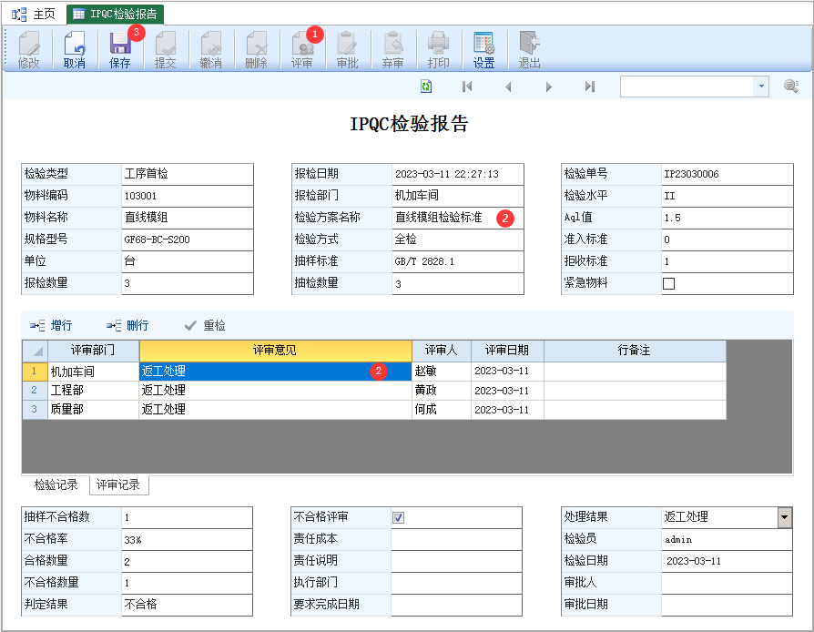Image resolution: width=814 pixels, height=632 pixels.
Task: Delete a row with 删行
Action: [127, 326]
